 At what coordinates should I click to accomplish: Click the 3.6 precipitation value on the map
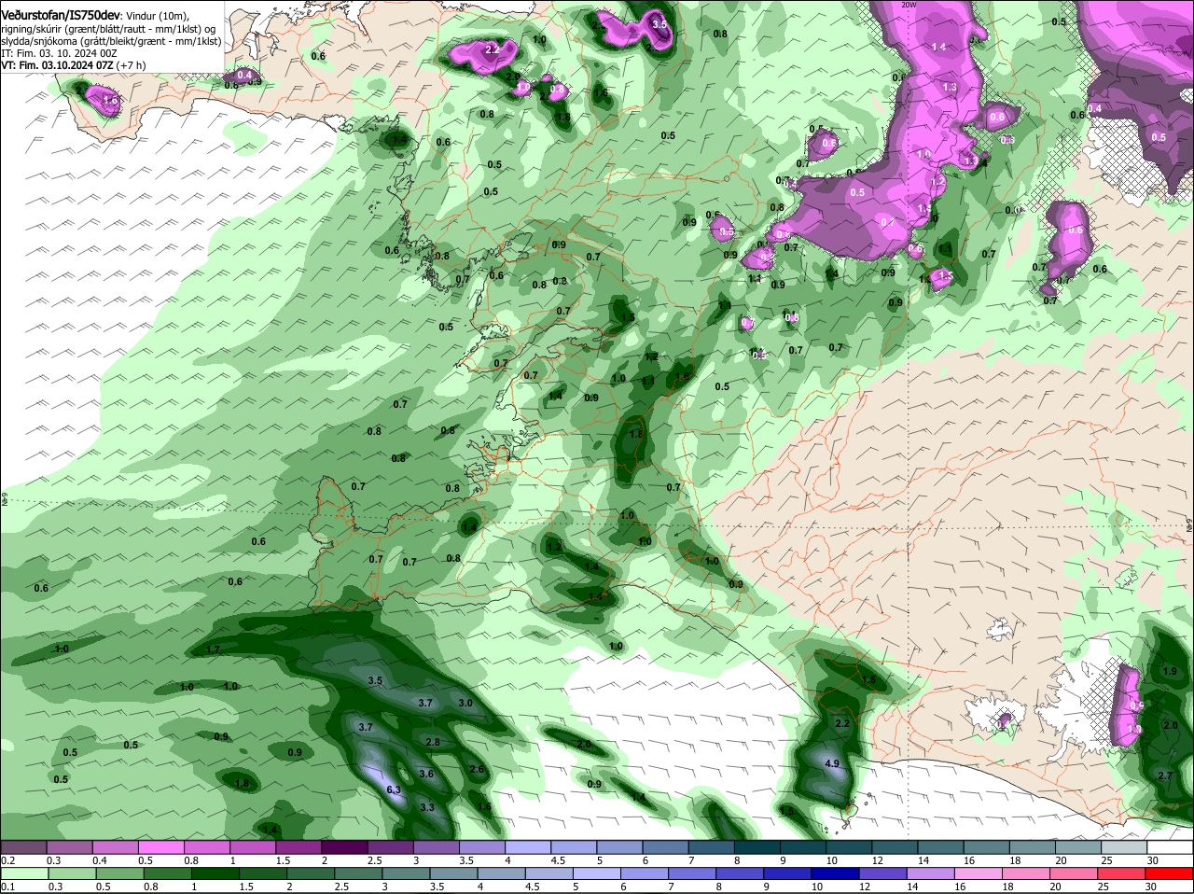[x=426, y=774]
